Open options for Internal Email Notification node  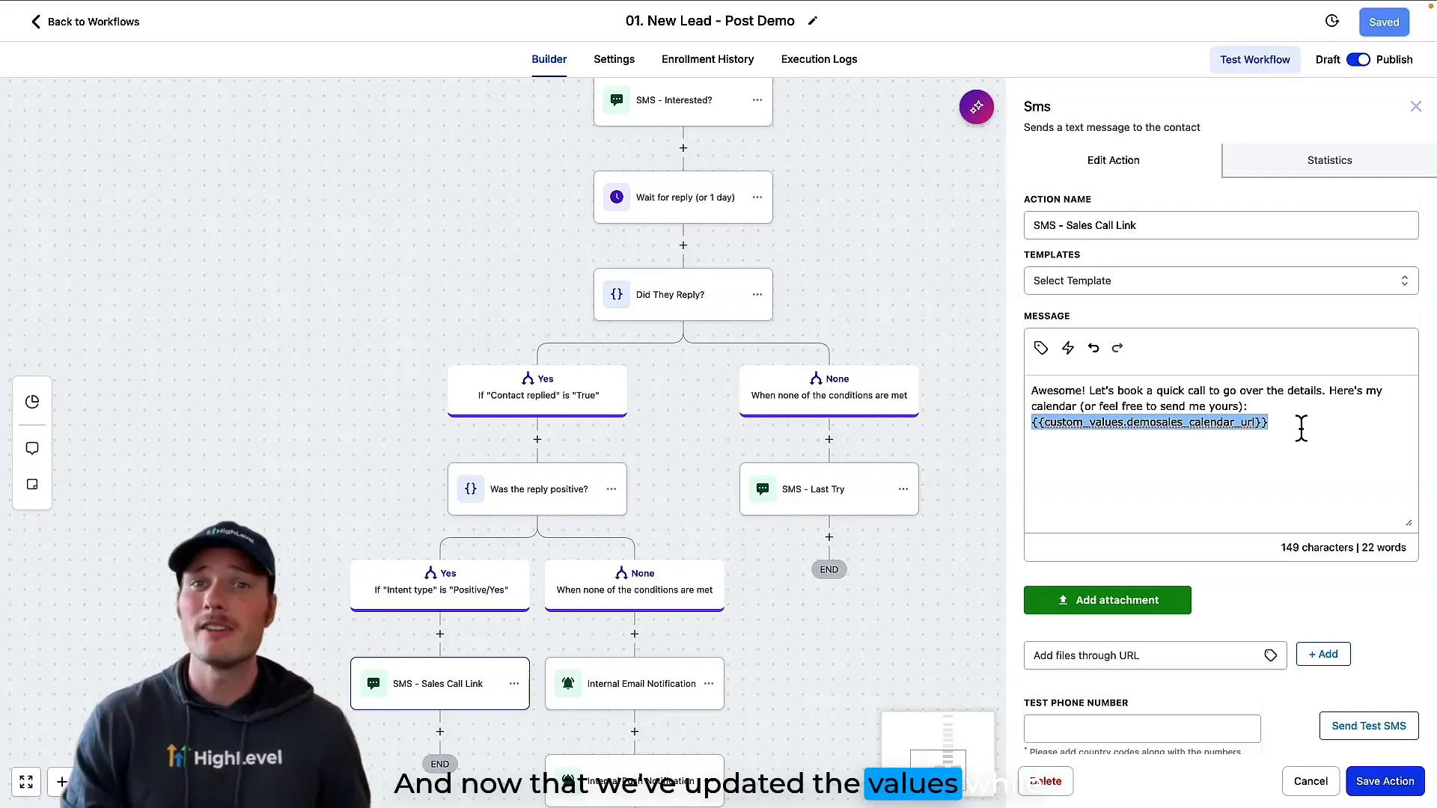pyautogui.click(x=709, y=684)
